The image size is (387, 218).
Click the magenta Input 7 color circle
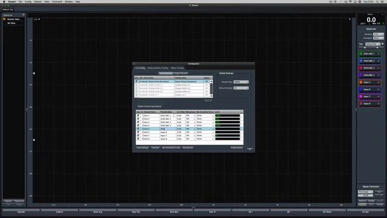tap(361, 97)
